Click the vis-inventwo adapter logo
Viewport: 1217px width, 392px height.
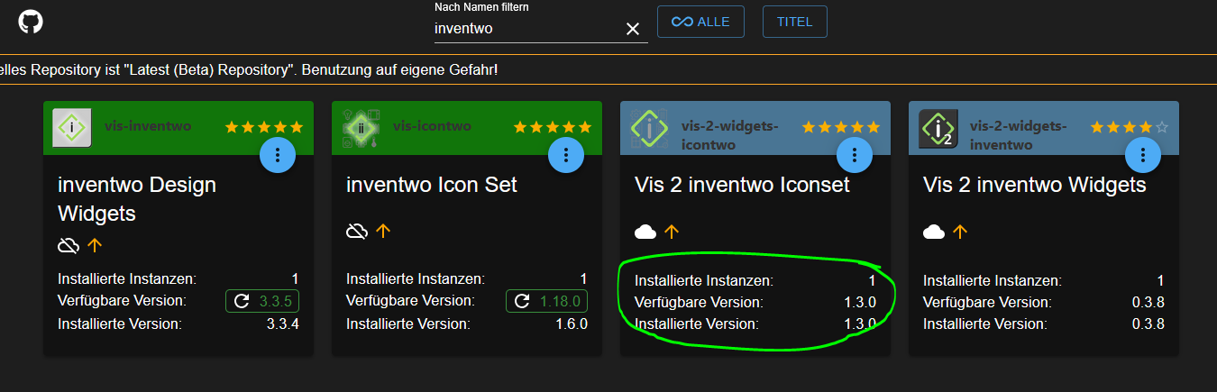72,127
